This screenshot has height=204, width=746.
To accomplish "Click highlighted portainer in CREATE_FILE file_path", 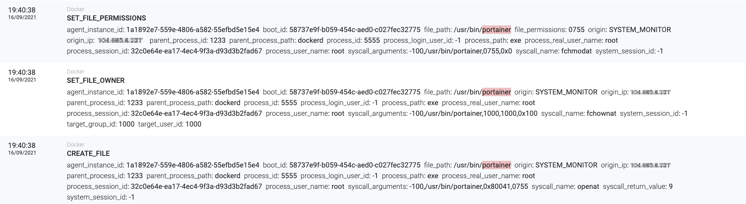I will [x=496, y=165].
